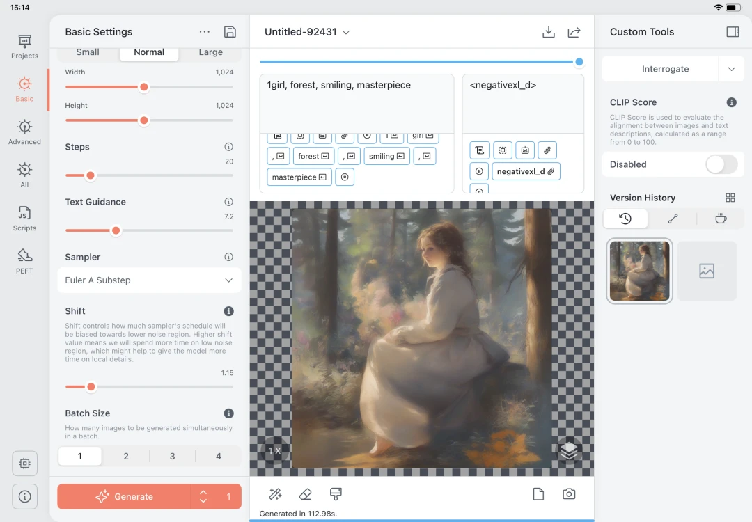Select the magic wand tool

click(275, 494)
